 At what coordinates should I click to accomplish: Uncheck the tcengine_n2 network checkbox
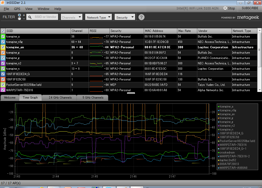click(x=3, y=63)
